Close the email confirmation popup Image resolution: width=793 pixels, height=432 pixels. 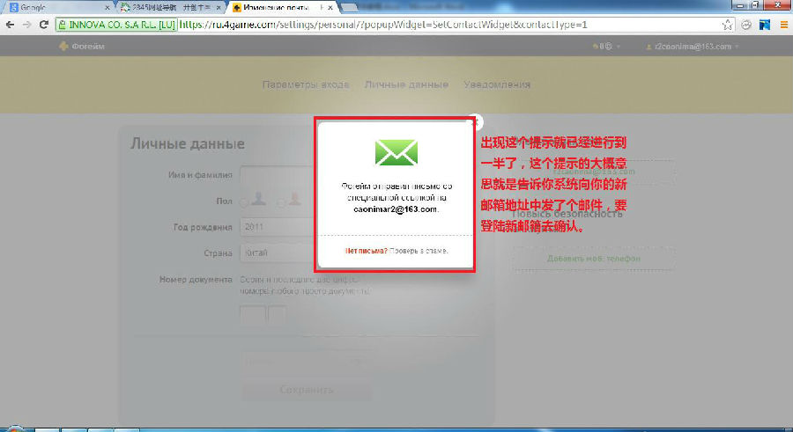pos(477,121)
